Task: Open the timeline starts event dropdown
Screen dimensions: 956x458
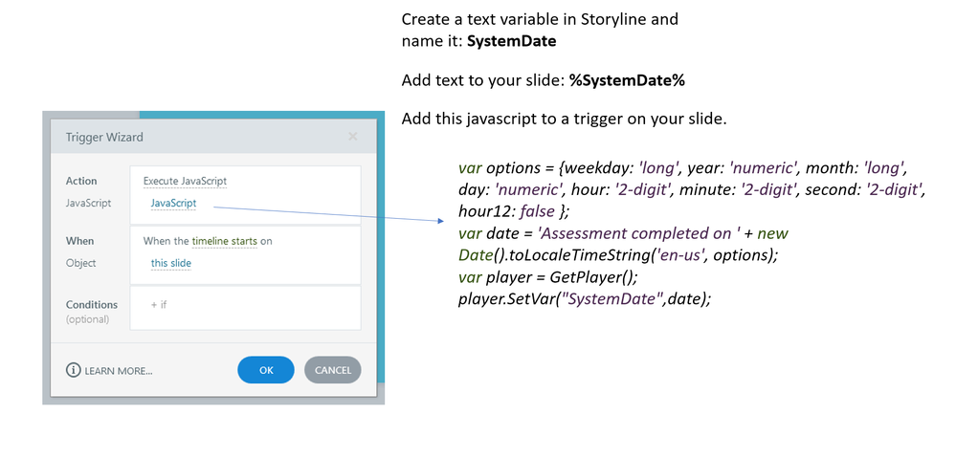Action: pyautogui.click(x=224, y=241)
